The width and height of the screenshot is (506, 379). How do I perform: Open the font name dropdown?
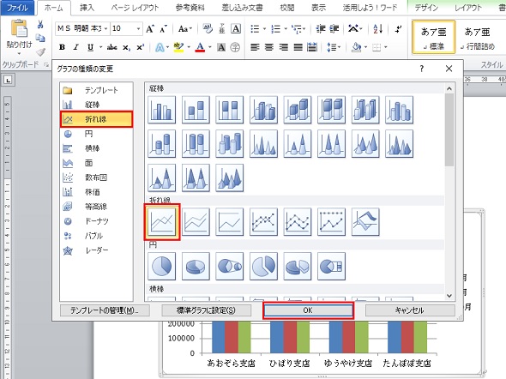coord(105,28)
